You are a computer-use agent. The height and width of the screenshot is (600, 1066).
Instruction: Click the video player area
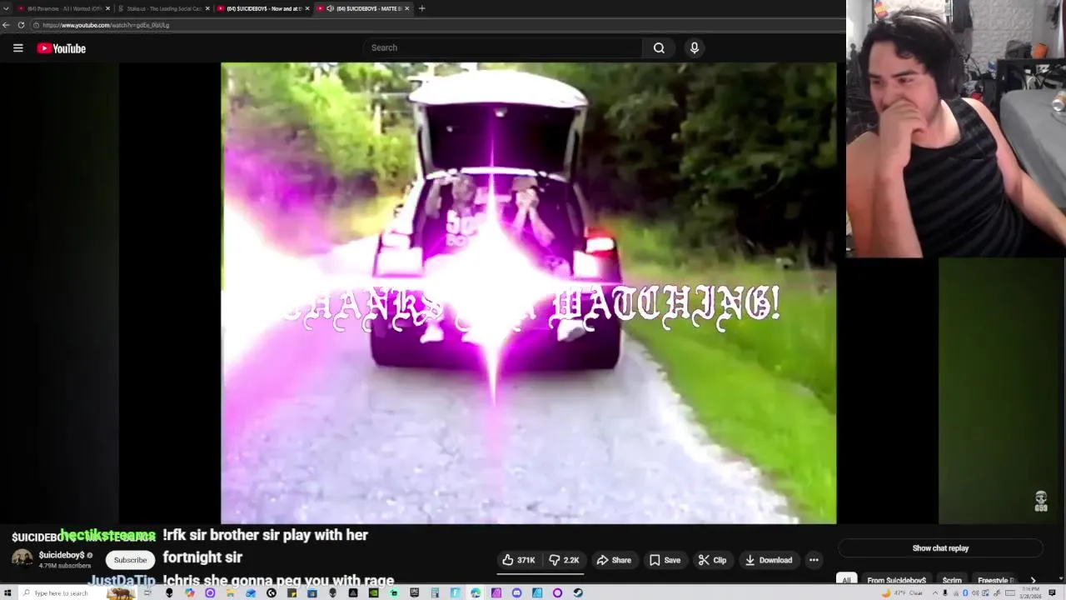point(528,293)
